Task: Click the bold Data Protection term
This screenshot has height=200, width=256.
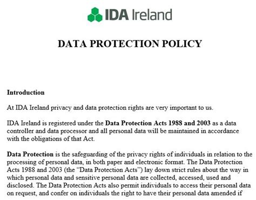Action: coord(30,154)
